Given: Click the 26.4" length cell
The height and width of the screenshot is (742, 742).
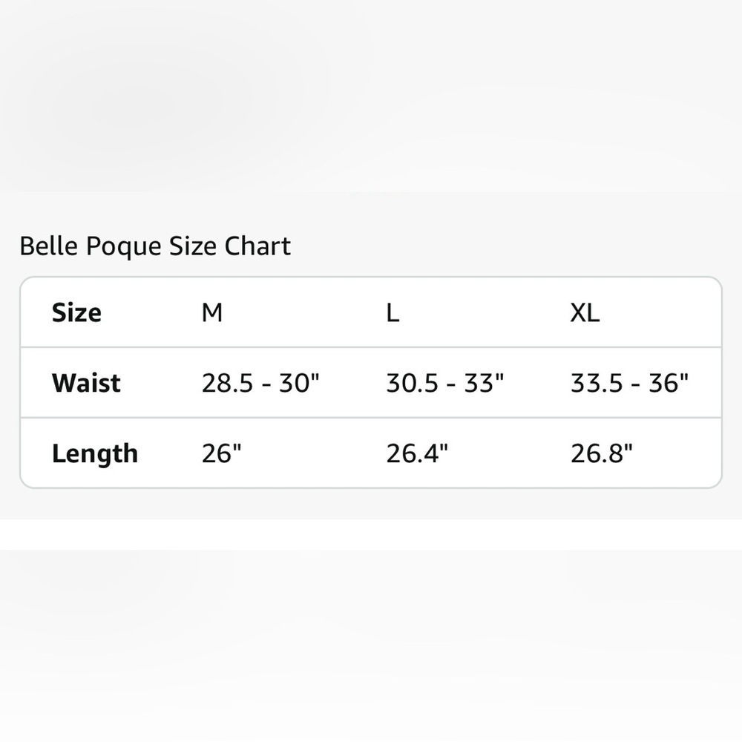Looking at the screenshot, I should pos(417,453).
